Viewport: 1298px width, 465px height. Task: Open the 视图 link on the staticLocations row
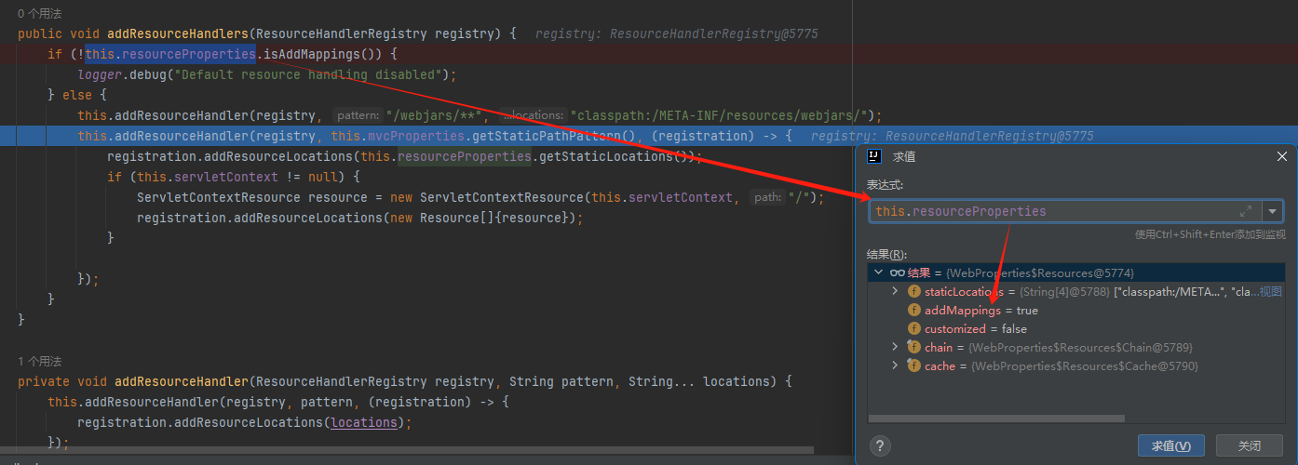point(1271,291)
